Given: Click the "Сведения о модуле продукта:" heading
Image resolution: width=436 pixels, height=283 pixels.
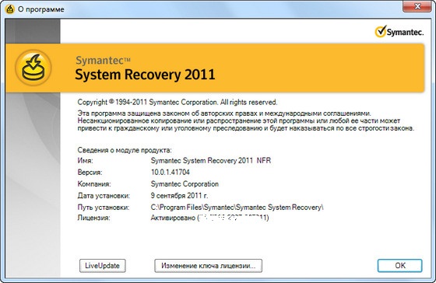Looking at the screenshot, I should (125, 150).
